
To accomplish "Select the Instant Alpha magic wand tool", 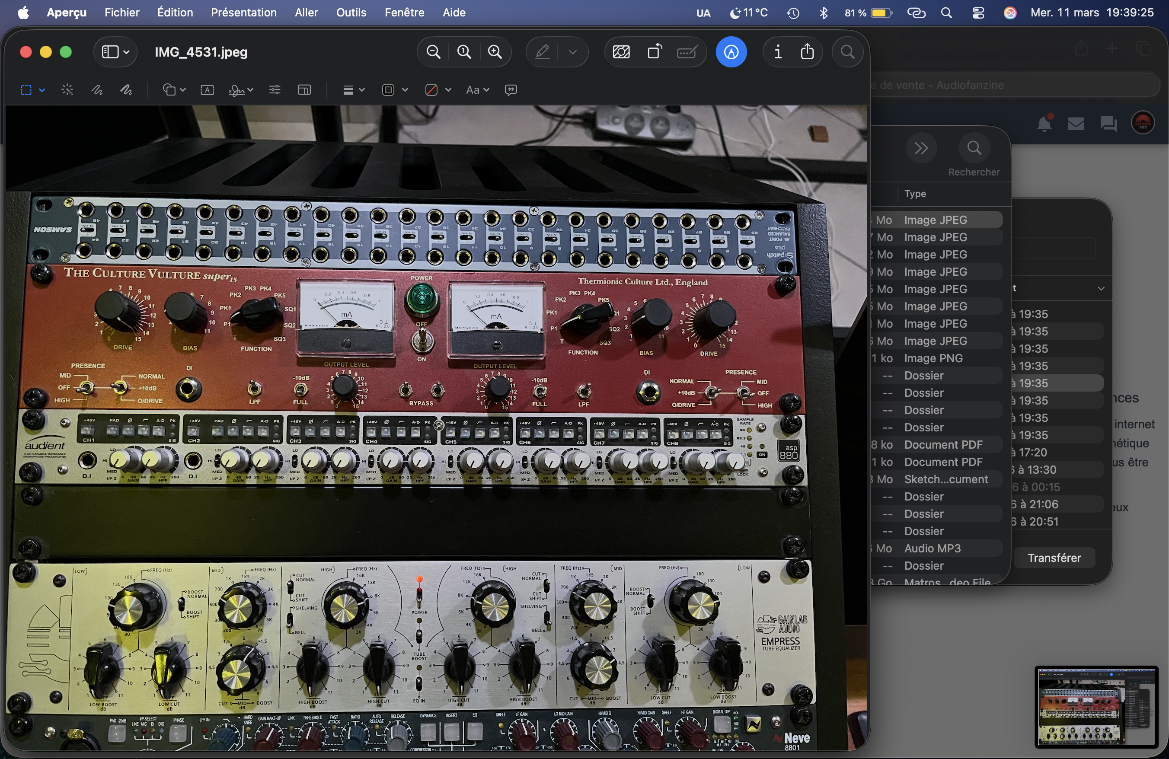I will pos(67,90).
